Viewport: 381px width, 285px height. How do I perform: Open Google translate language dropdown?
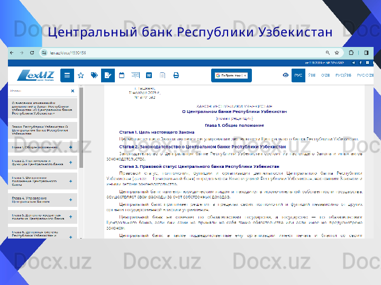231,75
